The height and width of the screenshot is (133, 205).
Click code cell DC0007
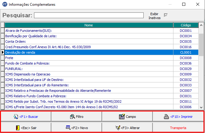(x=186, y=91)
